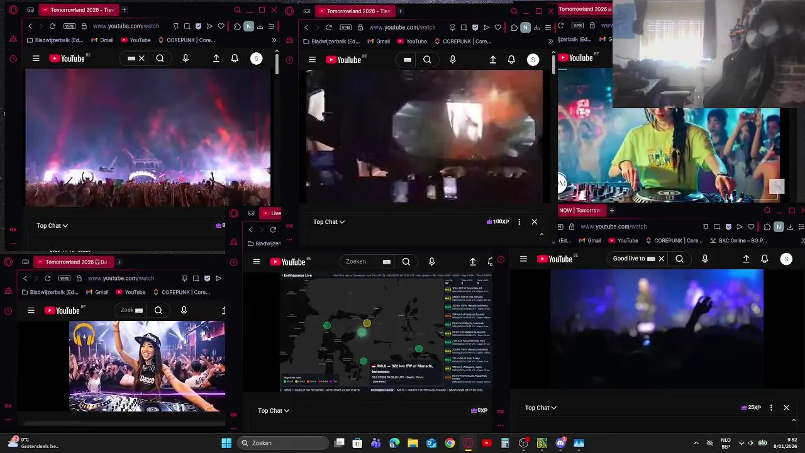Pin icon in top-left window address bar
This screenshot has width=805, height=453.
(x=175, y=26)
